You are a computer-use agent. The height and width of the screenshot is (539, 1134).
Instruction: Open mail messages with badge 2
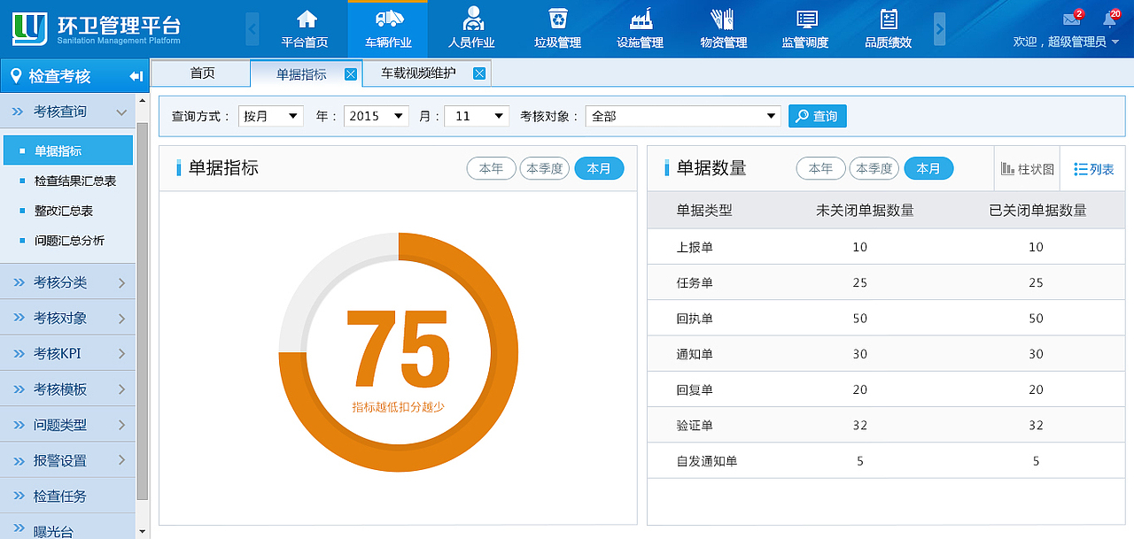(x=1072, y=19)
